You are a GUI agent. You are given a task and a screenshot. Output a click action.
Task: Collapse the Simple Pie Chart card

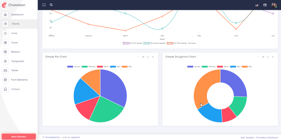(138, 57)
